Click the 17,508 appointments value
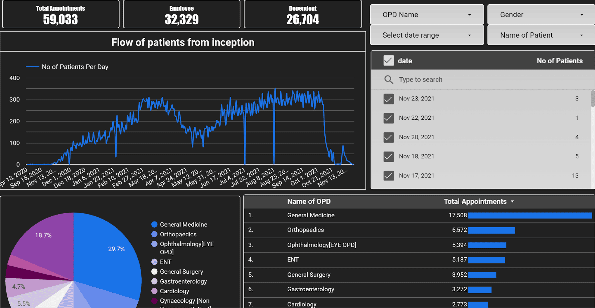 pos(458,215)
